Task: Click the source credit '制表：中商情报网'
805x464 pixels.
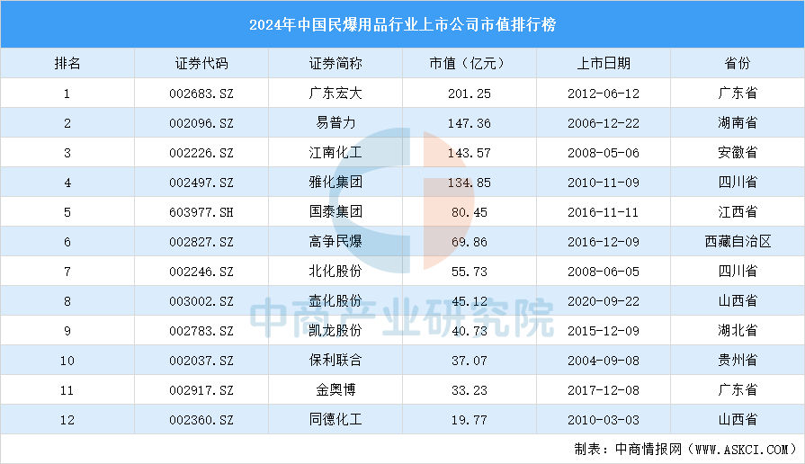Action: pos(628,450)
